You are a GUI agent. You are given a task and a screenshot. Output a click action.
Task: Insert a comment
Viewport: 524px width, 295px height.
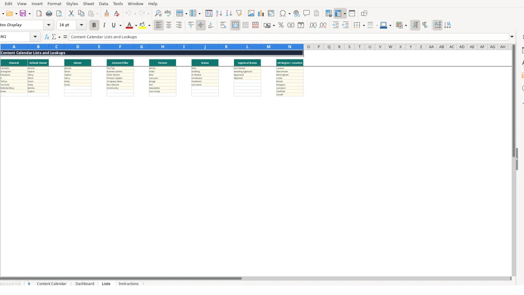307,14
